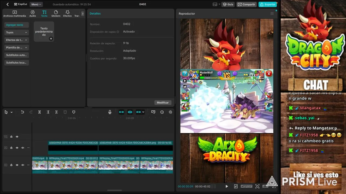This screenshot has width=346, height=194.
Task: Expand the Efectos de texto category
Action: (16, 40)
